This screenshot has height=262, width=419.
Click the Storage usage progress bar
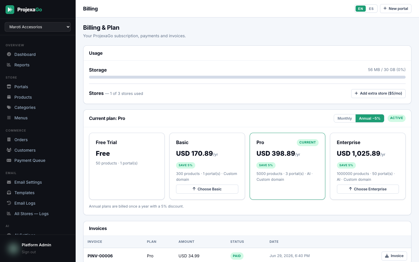pyautogui.click(x=247, y=77)
